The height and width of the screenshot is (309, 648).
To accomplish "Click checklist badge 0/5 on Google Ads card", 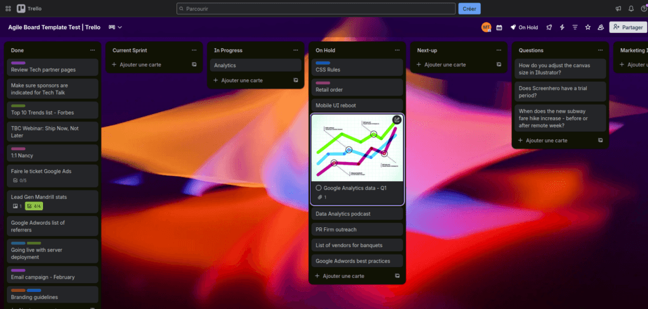I will 20,180.
